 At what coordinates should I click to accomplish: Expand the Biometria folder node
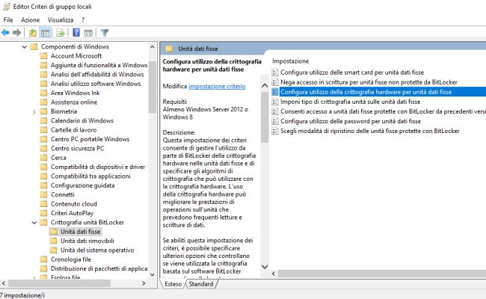coord(34,111)
